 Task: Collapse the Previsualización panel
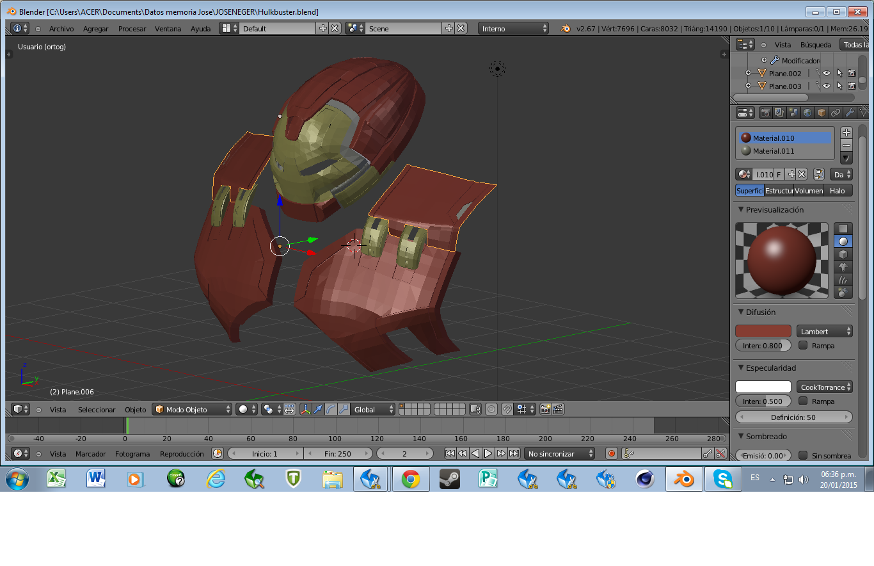pyautogui.click(x=741, y=209)
